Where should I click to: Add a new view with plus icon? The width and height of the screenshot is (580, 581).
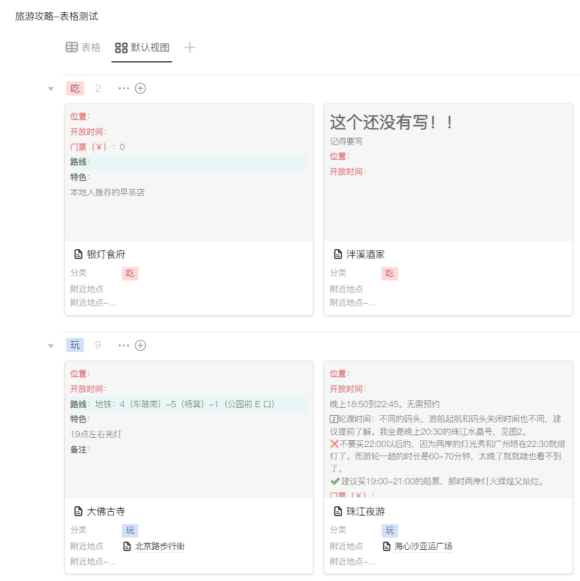(x=190, y=48)
